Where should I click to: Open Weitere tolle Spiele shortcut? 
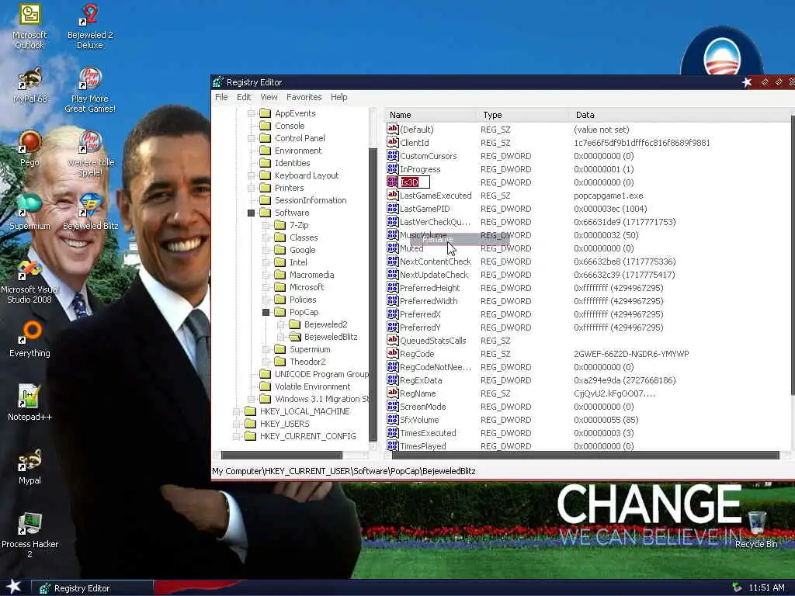click(90, 154)
